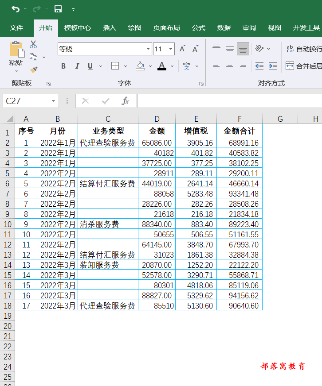322x386 pixels.
Task: Open the fill color dropdown arrow
Action: [150, 66]
